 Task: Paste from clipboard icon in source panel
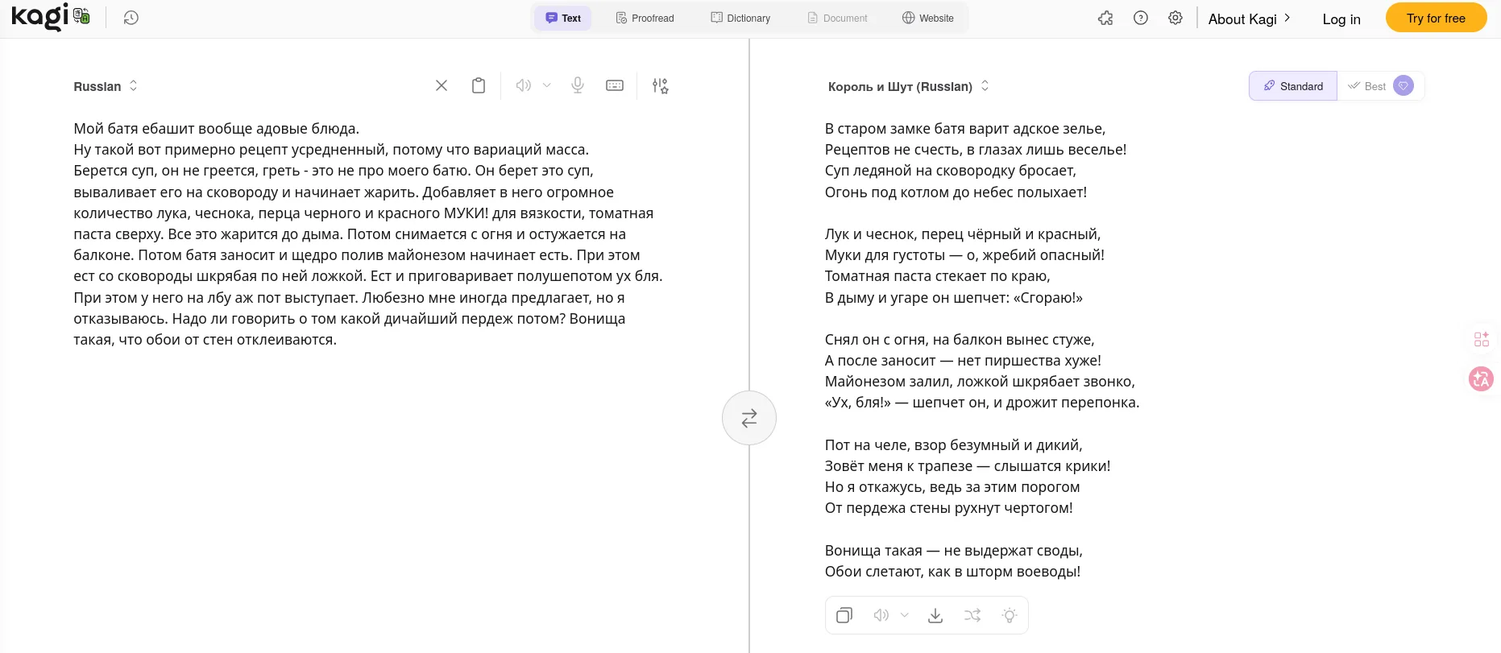click(479, 85)
